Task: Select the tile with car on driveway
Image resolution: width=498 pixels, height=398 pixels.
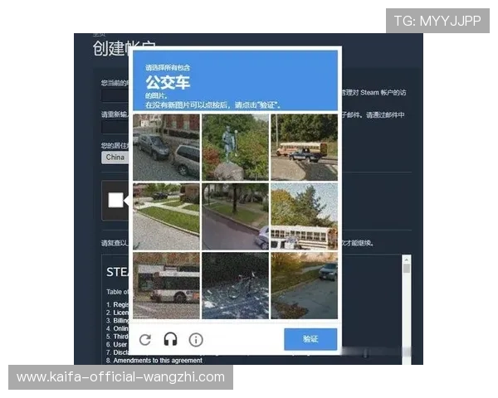Action: coord(305,285)
